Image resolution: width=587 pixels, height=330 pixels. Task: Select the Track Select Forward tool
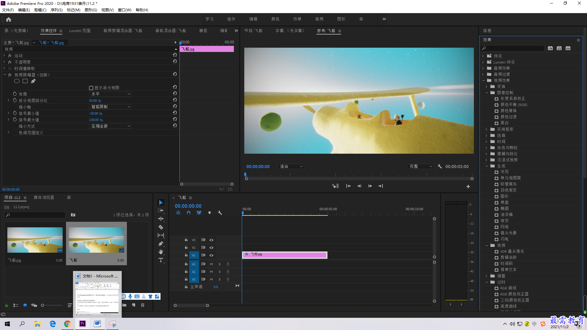point(161,211)
